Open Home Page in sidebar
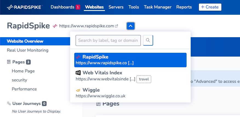 click(23, 71)
